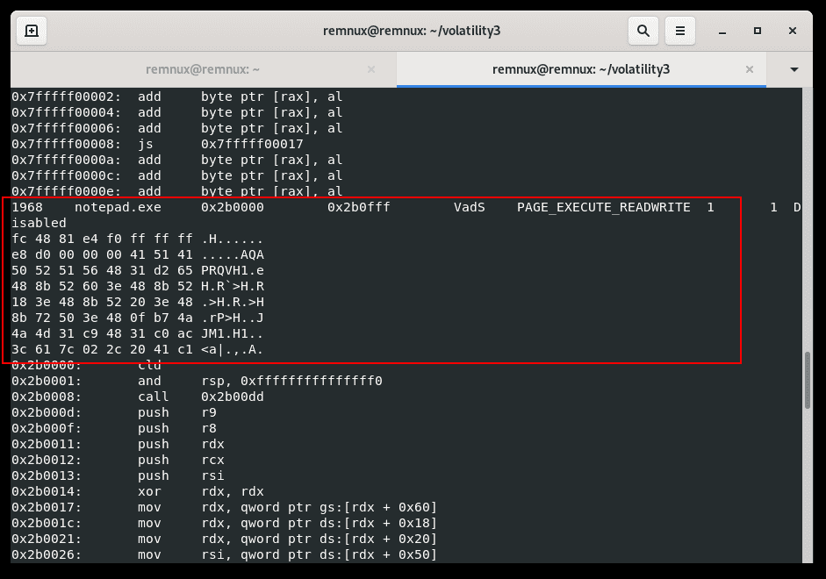Click hex line starting e8 d0 00 00
Image resolution: width=826 pixels, height=579 pixels.
pos(138,254)
